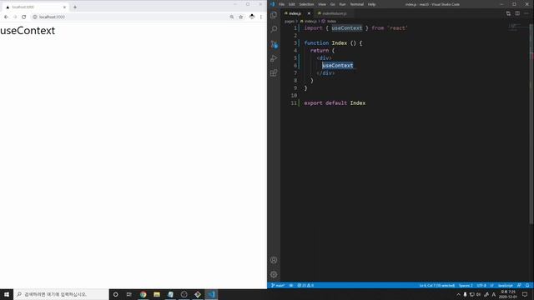Click the useContext heading on the web page
This screenshot has height=300, width=534.
[x=28, y=31]
